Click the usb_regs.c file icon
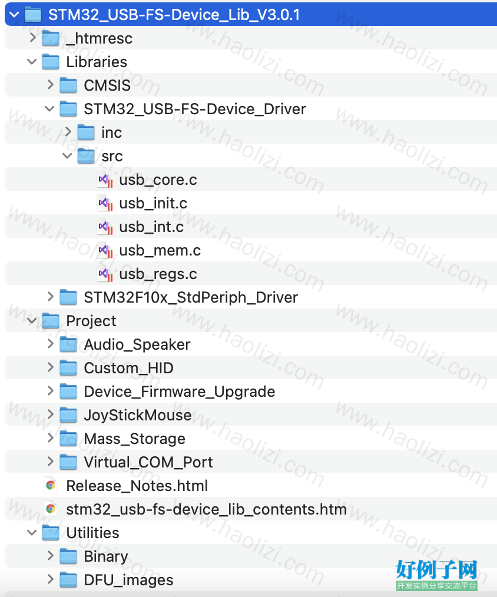This screenshot has width=497, height=597. [105, 274]
